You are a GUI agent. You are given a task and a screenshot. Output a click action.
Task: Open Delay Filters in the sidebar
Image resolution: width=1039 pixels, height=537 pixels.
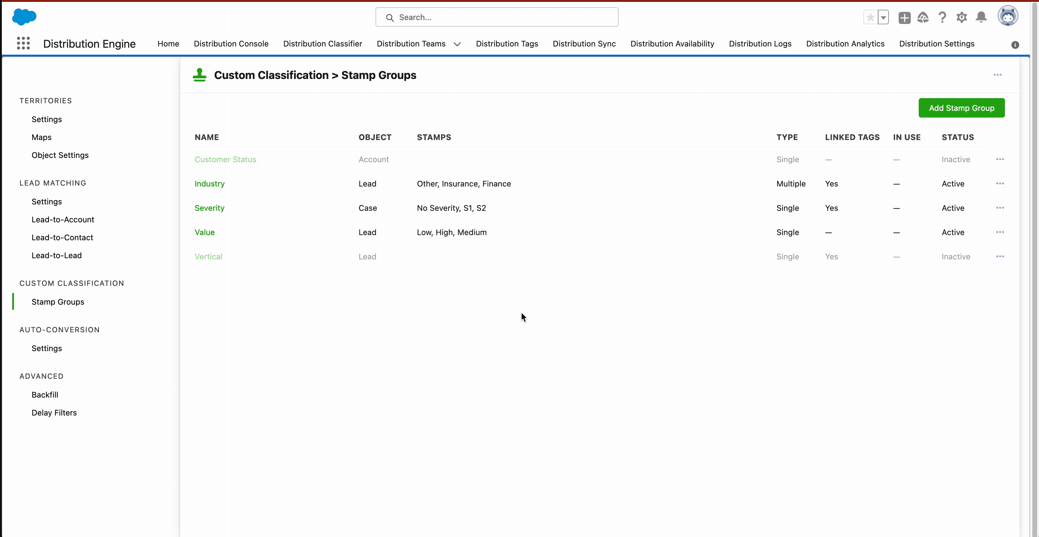[54, 412]
